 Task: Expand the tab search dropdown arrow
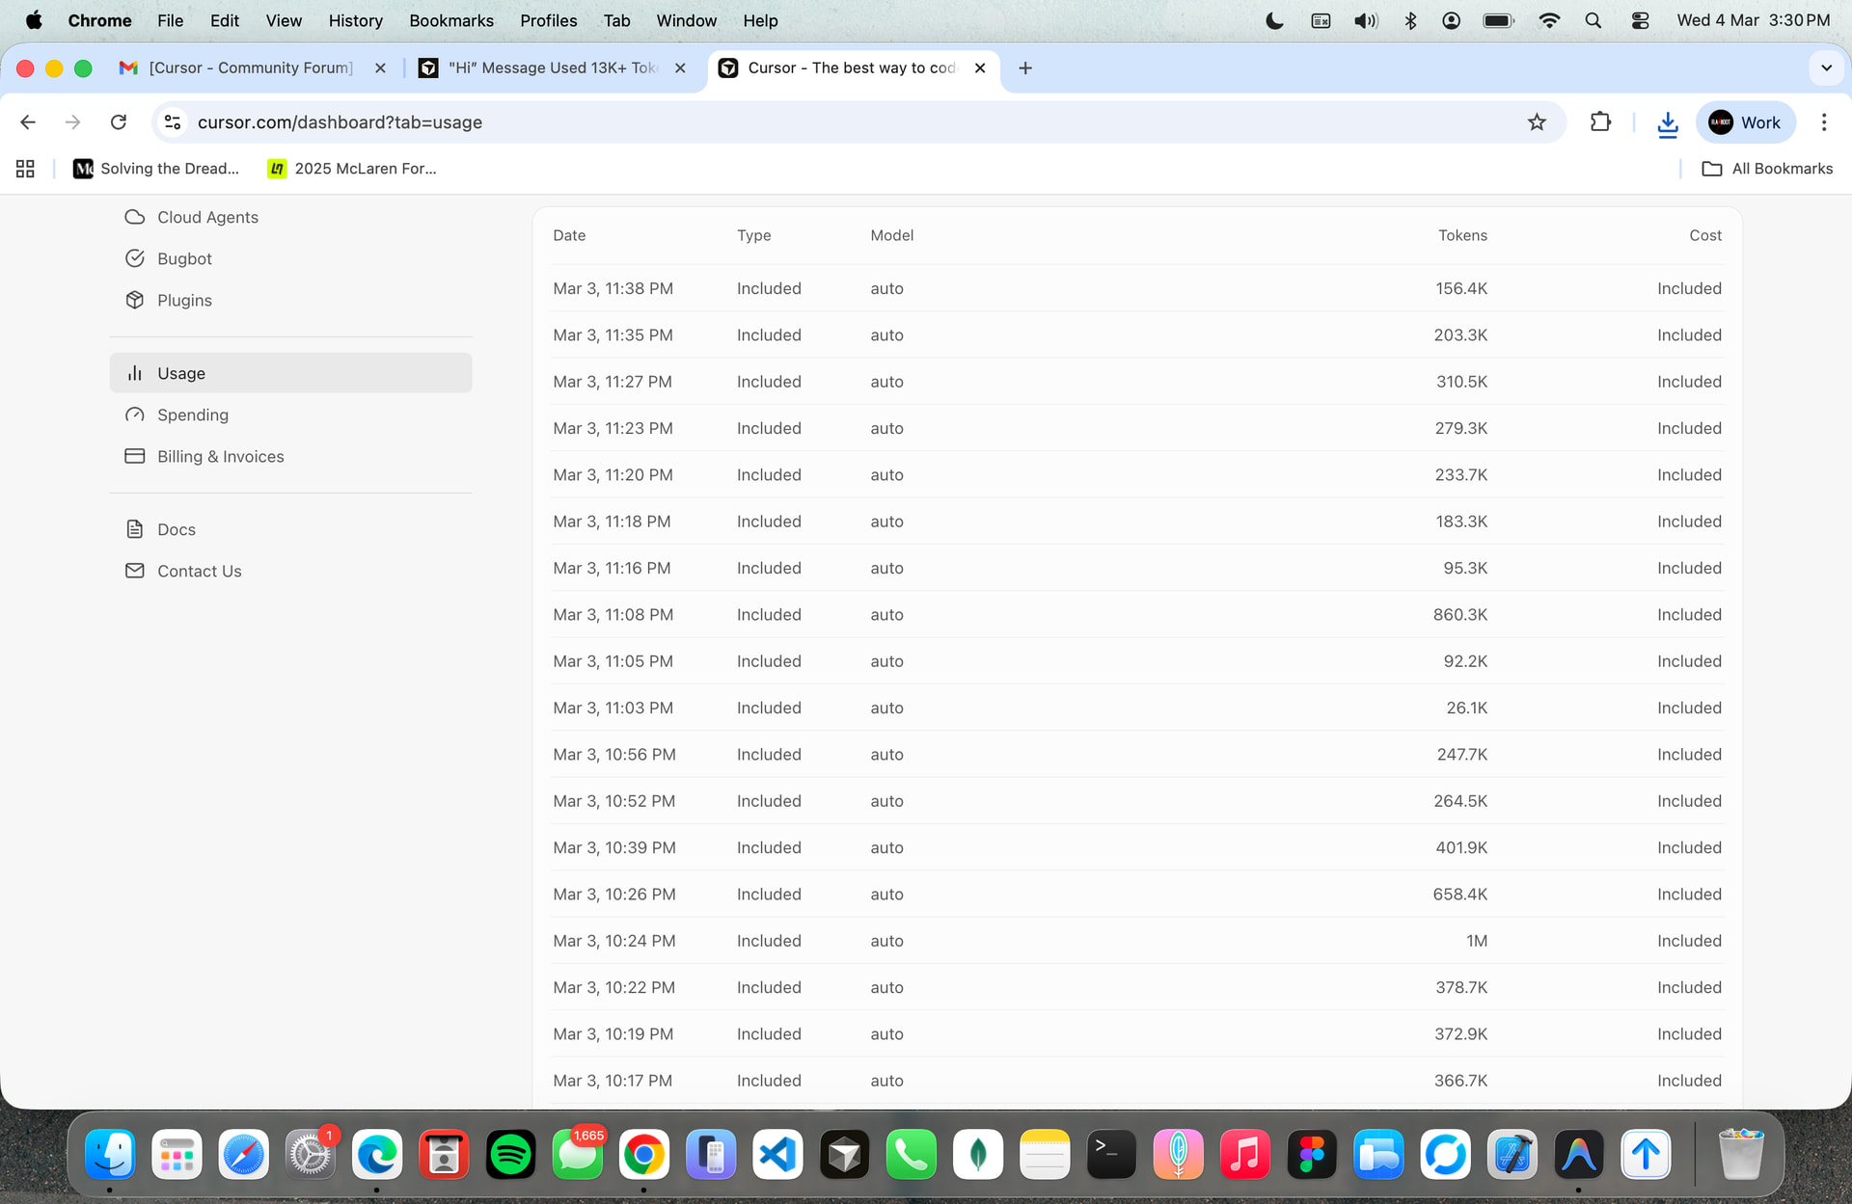coord(1826,67)
